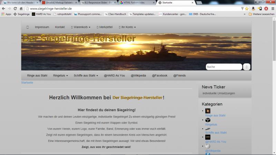The image size is (276, 155).
Task: Open the Schiffe aus Stahl sidebar link
Action: pos(216,133)
